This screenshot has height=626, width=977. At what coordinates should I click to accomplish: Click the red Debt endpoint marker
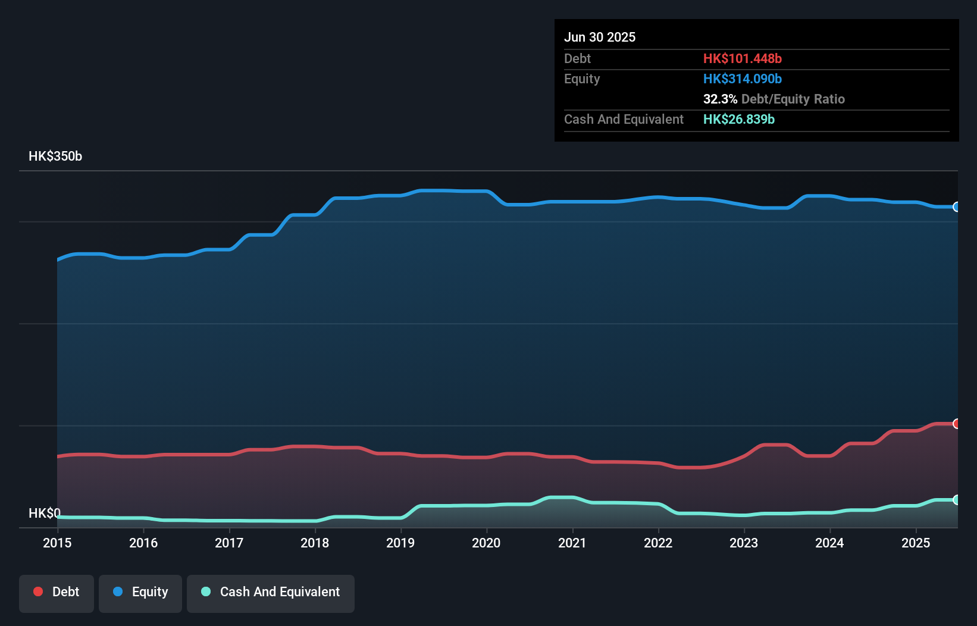(x=957, y=424)
